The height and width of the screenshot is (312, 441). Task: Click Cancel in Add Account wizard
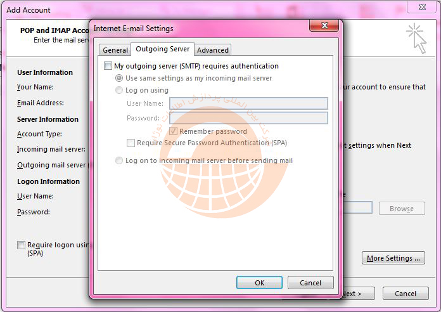405,294
